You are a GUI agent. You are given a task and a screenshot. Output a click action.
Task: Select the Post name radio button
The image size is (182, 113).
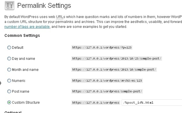click(x=9, y=92)
